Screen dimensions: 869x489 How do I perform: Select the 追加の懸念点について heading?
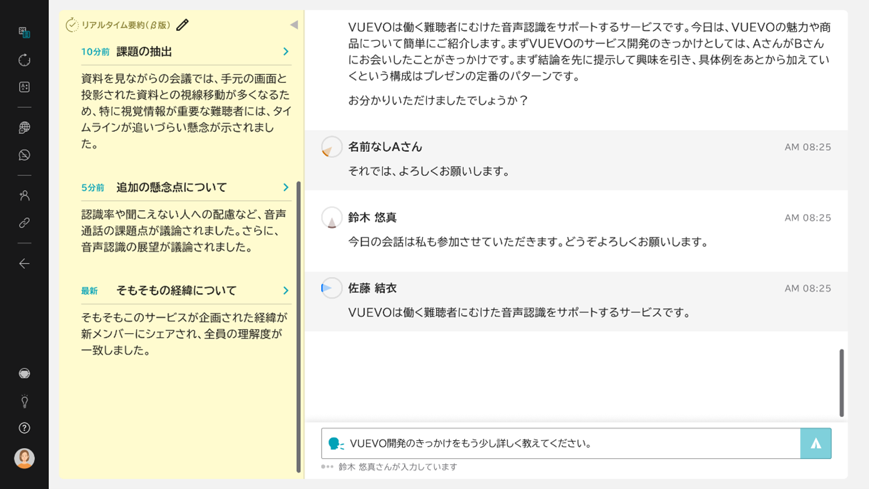tap(171, 187)
